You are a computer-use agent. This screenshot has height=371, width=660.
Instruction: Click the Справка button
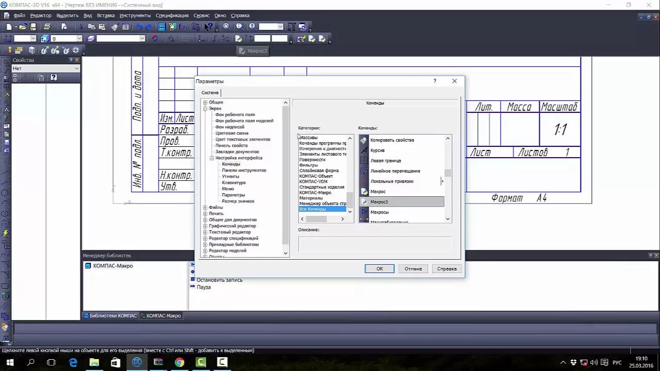click(x=447, y=268)
